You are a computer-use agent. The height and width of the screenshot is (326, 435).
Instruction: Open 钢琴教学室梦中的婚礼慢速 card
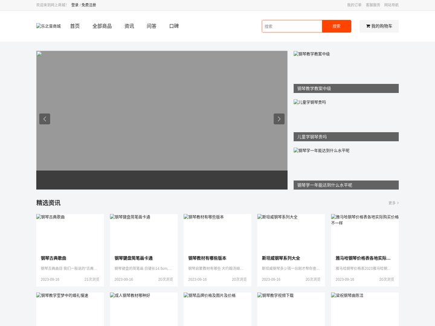[x=70, y=309]
